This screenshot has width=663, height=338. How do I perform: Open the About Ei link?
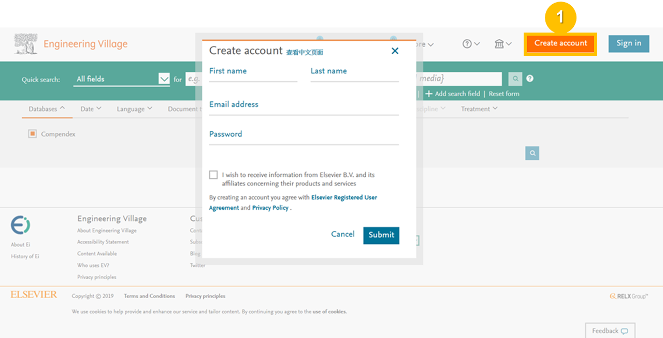[x=20, y=244]
